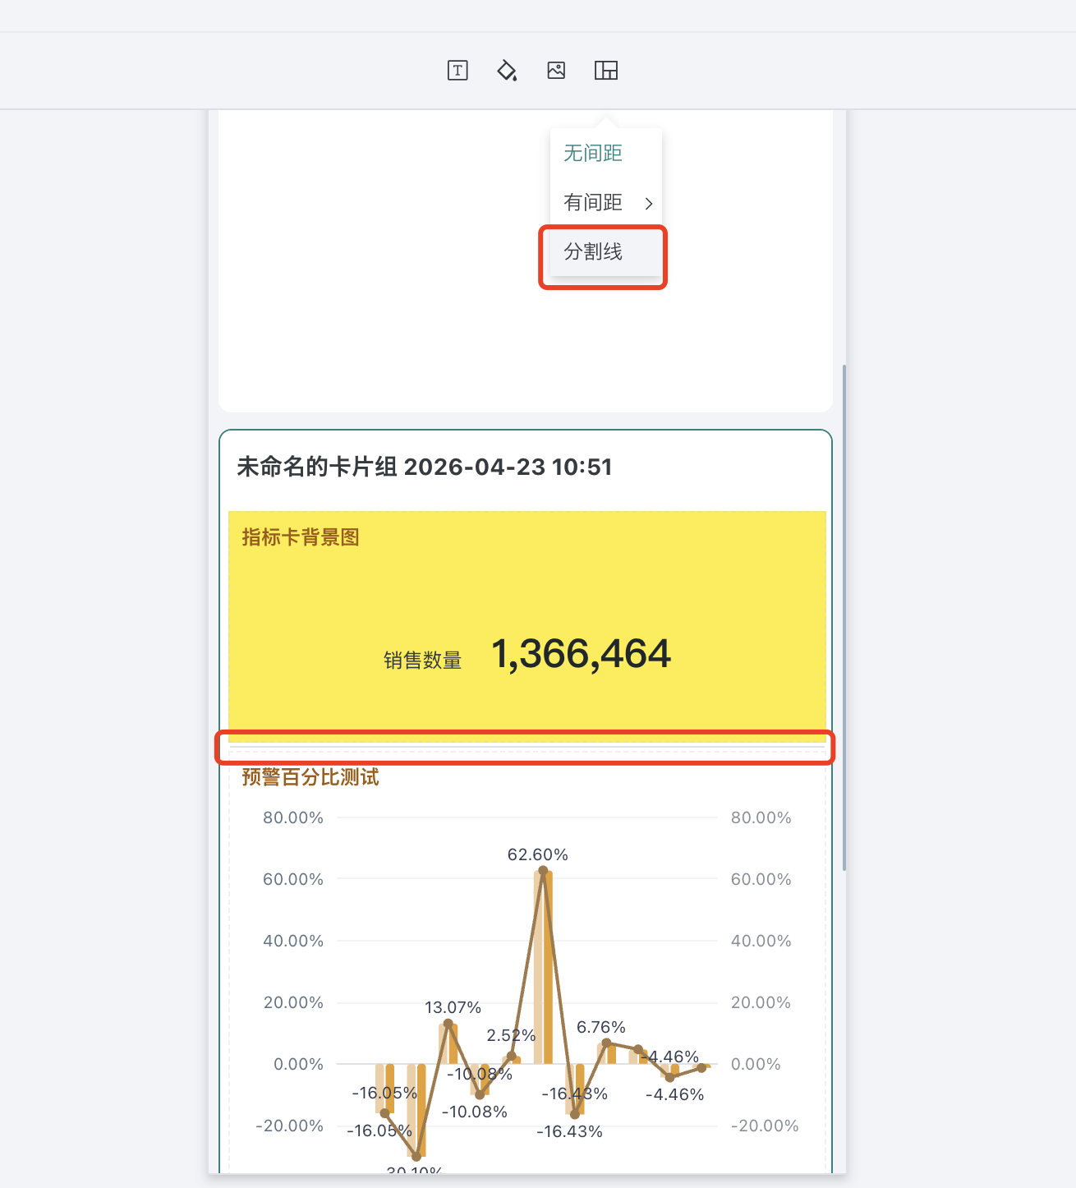
Task: Select the 无间距 spacing option
Action: 592,153
